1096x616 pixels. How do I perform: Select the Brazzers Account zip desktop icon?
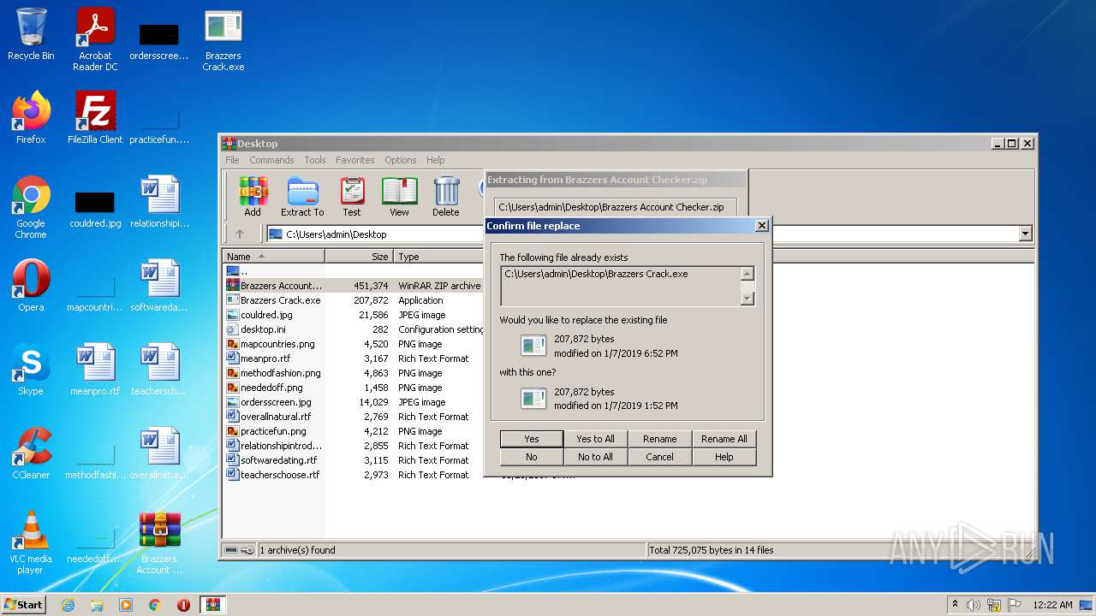point(159,542)
